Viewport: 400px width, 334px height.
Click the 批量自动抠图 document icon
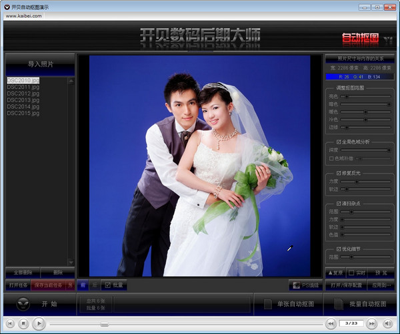pos(337,304)
